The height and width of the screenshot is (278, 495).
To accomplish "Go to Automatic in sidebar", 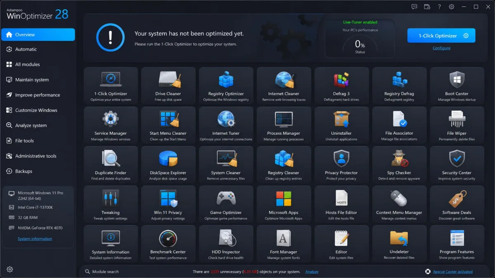I will pyautogui.click(x=38, y=49).
